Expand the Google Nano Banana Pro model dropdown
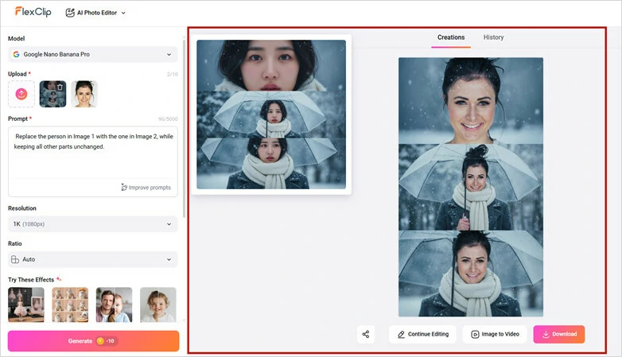Screen dimensions: 622x357 coord(93,54)
